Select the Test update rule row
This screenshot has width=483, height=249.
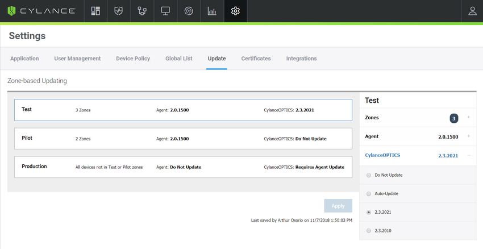[x=184, y=110]
